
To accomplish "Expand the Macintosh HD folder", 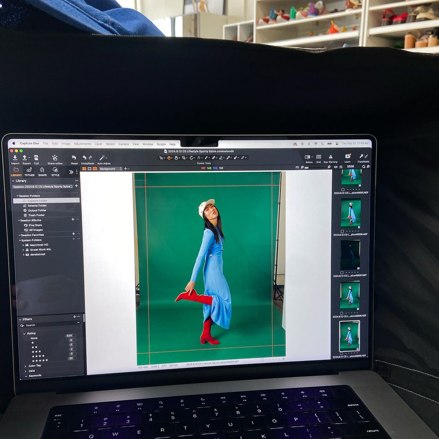I will 23,245.
